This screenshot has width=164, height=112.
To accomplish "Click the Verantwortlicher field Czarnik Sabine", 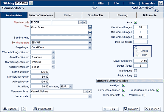I will click(57, 91).
